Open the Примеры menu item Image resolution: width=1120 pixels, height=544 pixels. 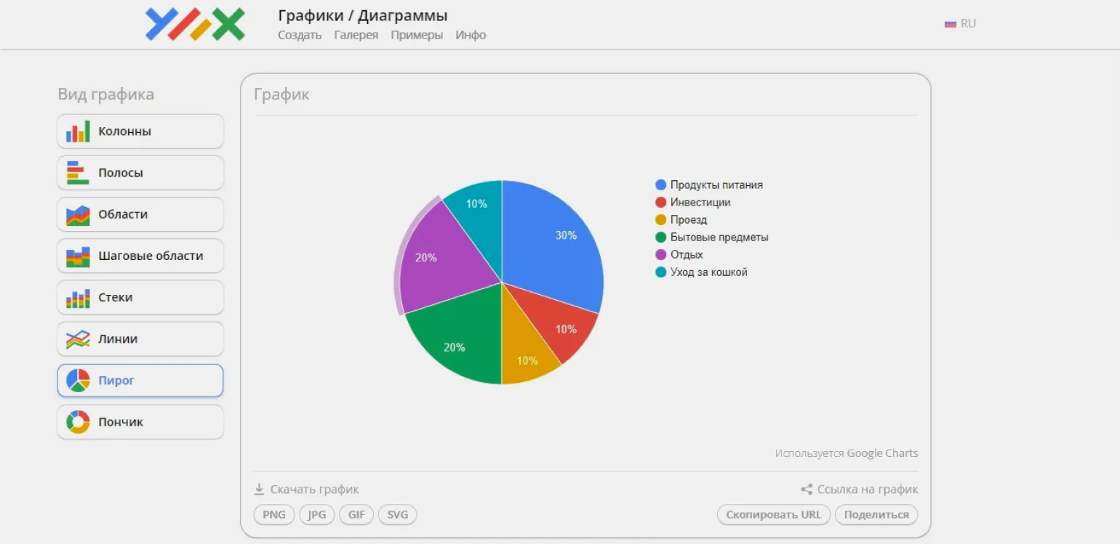[x=417, y=35]
